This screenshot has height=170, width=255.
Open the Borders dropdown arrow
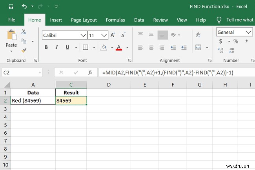point(94,47)
